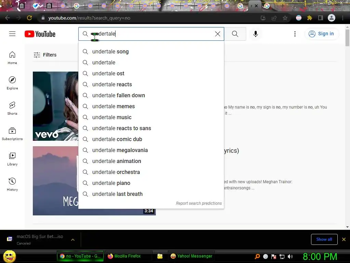The height and width of the screenshot is (263, 350).
Task: Pick suggestion 'undertale orchestra'
Action: coord(151,172)
